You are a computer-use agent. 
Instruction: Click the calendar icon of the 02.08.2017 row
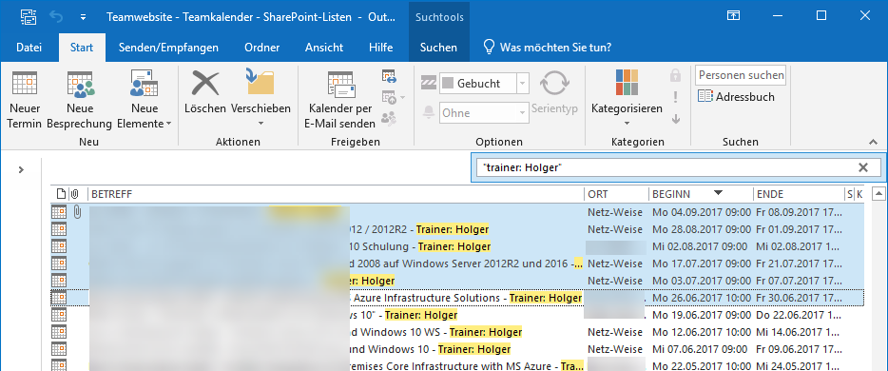59,246
